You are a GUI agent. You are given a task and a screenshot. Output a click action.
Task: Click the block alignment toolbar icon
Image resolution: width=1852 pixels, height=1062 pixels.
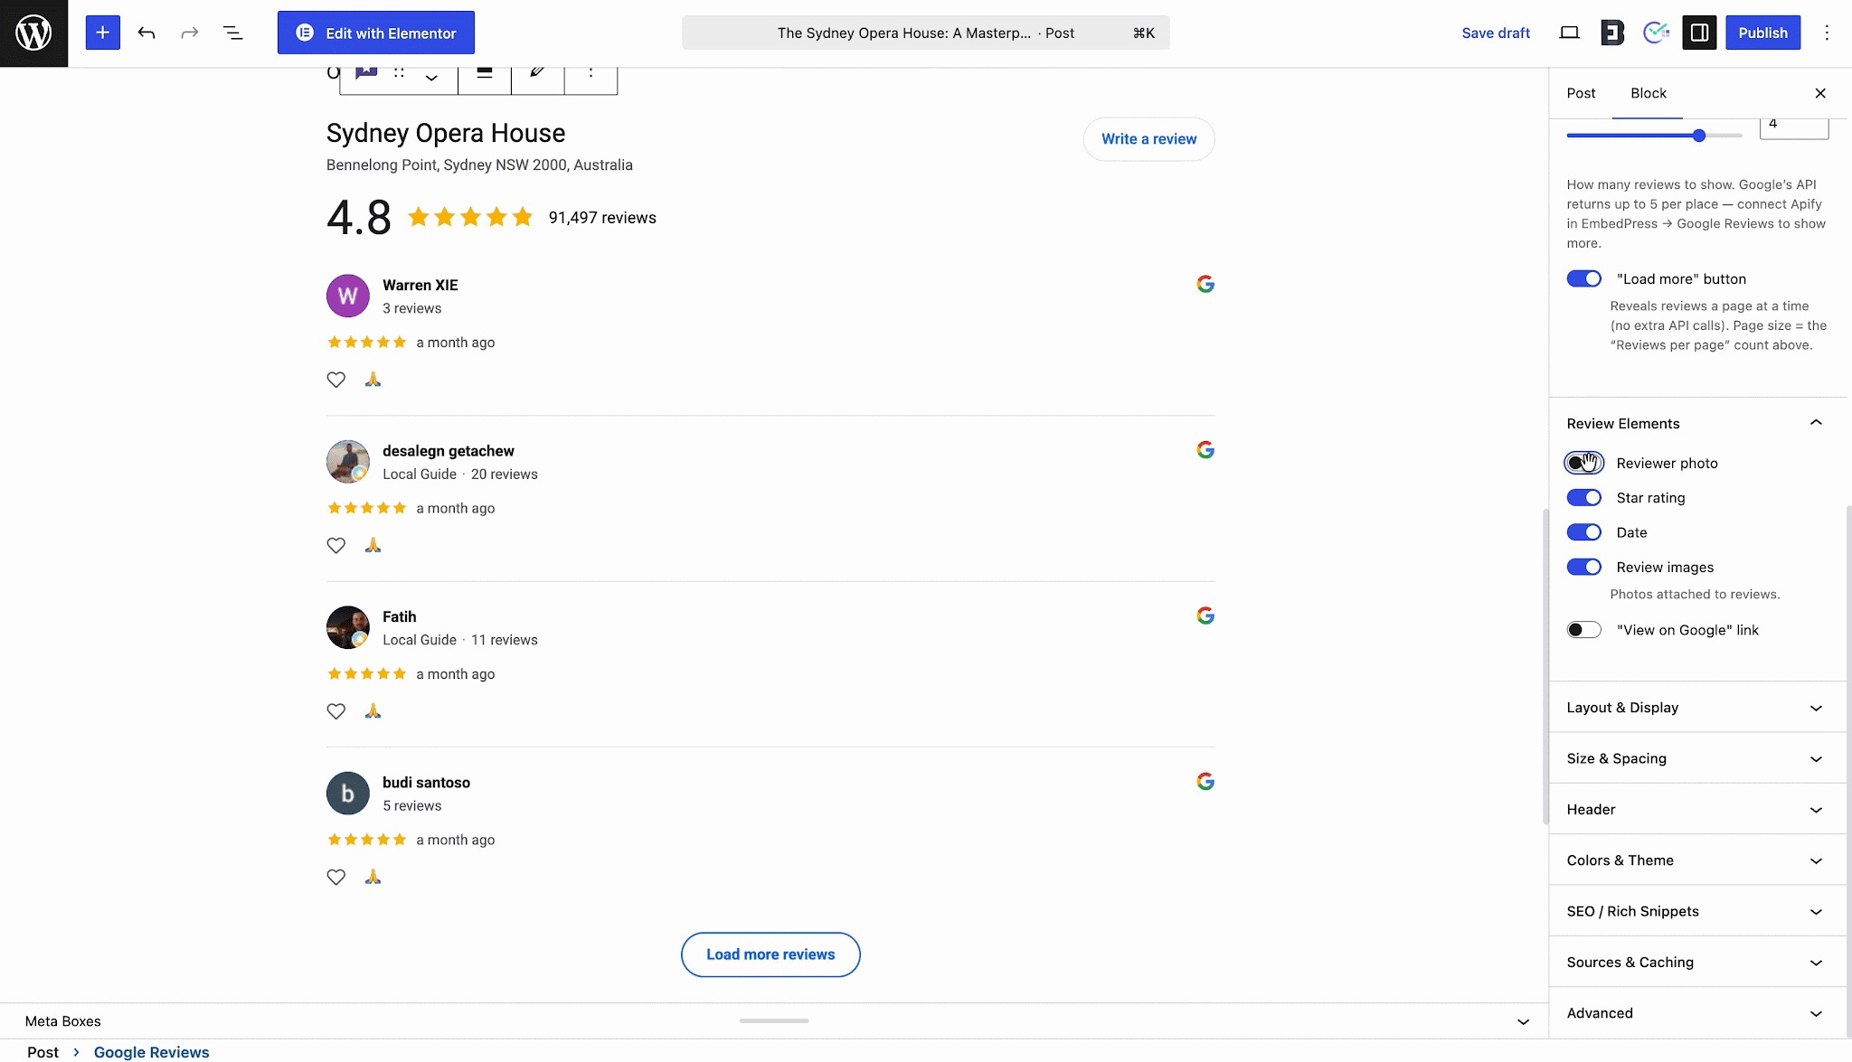pyautogui.click(x=485, y=73)
